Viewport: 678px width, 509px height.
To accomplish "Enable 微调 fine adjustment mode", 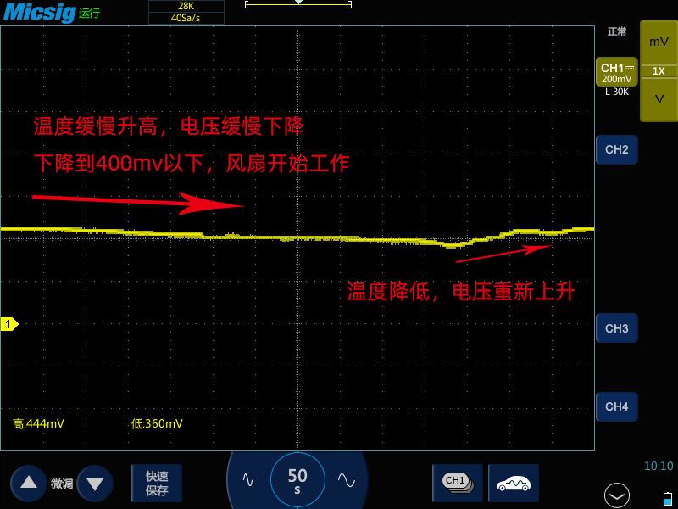I will point(61,483).
